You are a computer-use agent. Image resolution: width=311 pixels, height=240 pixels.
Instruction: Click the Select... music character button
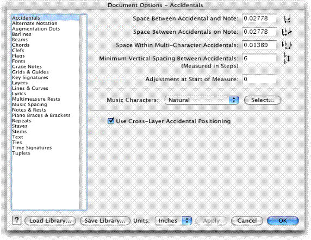pyautogui.click(x=263, y=100)
